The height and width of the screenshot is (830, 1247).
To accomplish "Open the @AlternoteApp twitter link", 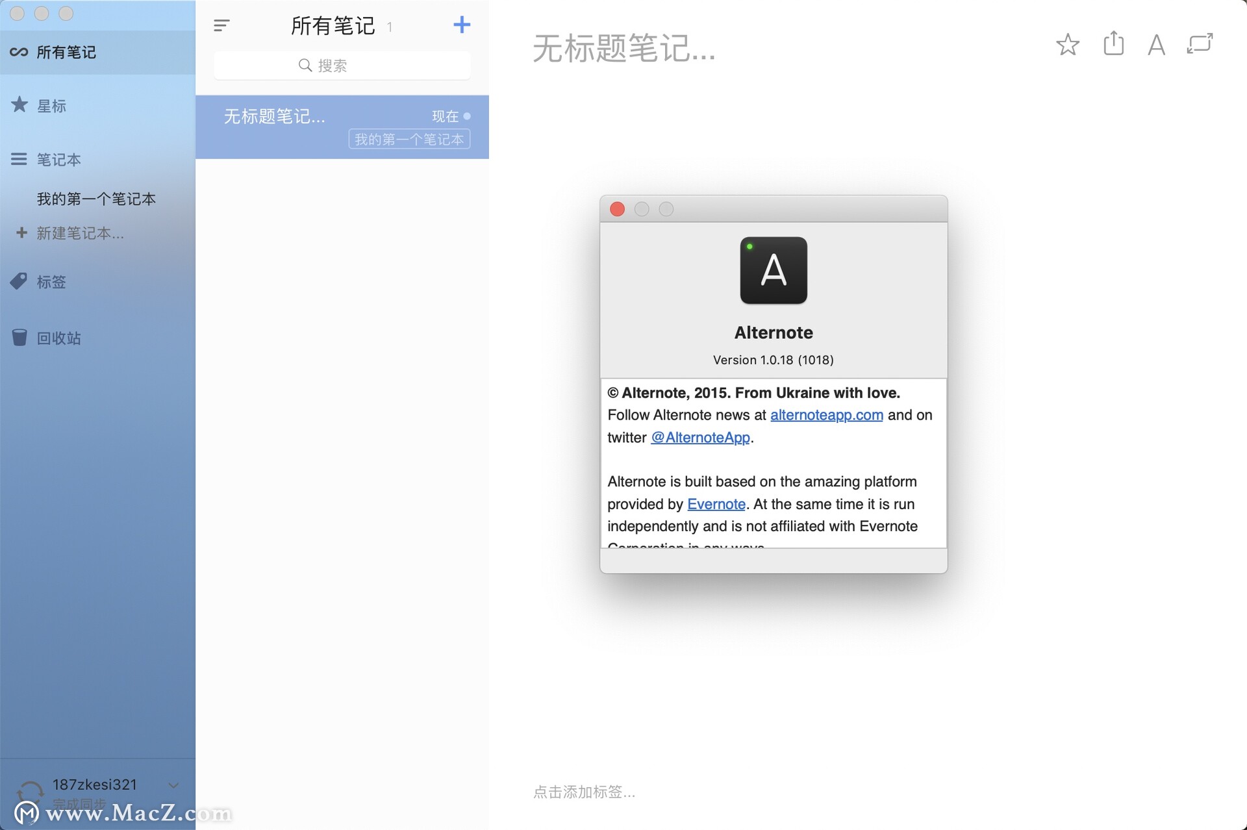I will pyautogui.click(x=700, y=438).
